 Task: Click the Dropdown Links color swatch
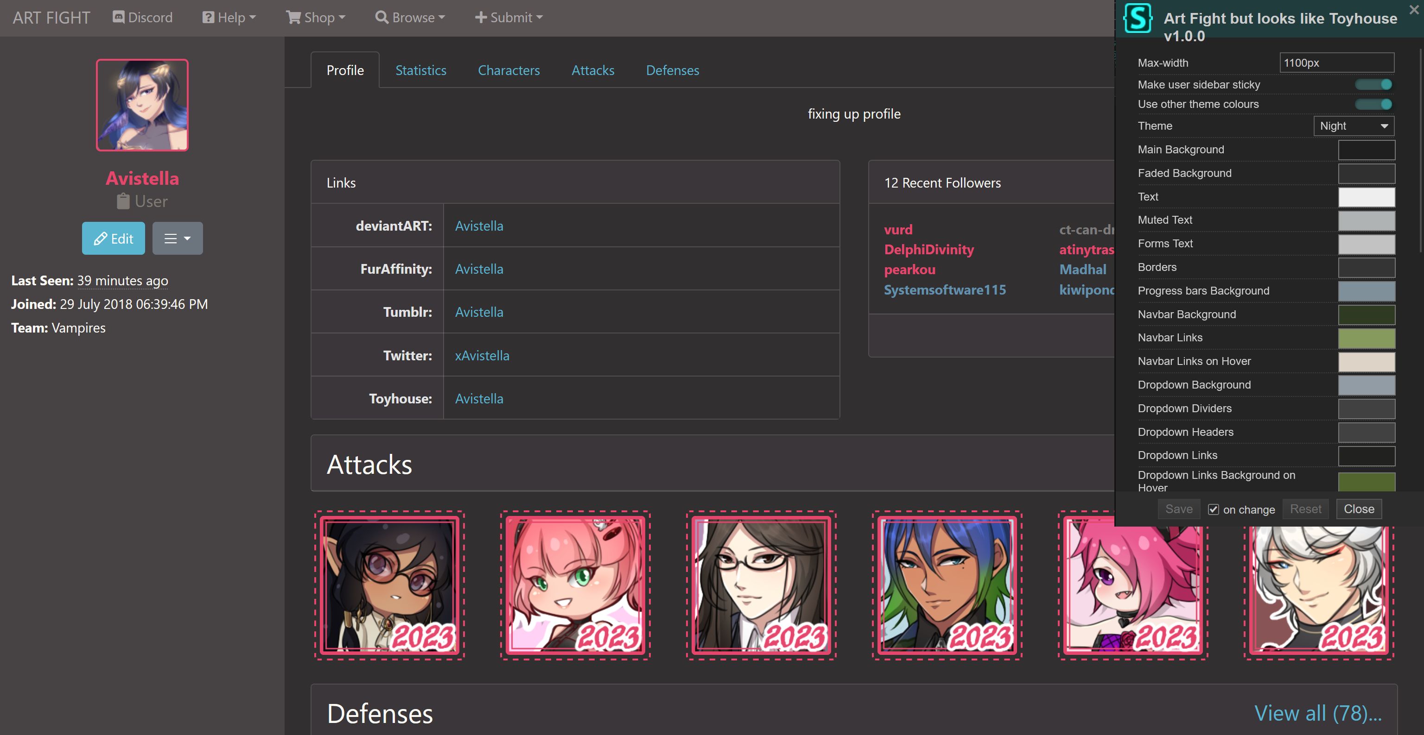coord(1366,456)
